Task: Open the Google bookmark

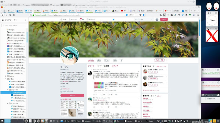Action: [11, 30]
